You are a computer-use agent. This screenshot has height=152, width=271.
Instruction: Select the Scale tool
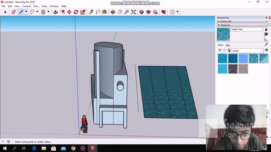(83, 12)
